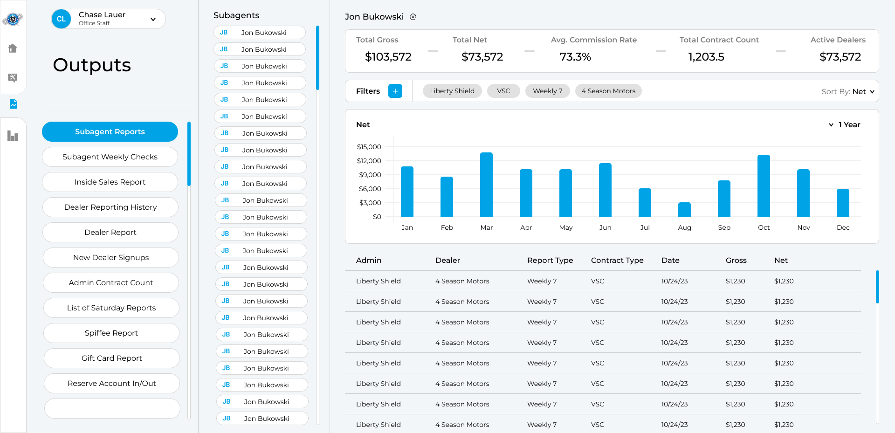Remove the Liberty Shield filter chip
Viewport: 895px width, 433px height.
pos(452,91)
